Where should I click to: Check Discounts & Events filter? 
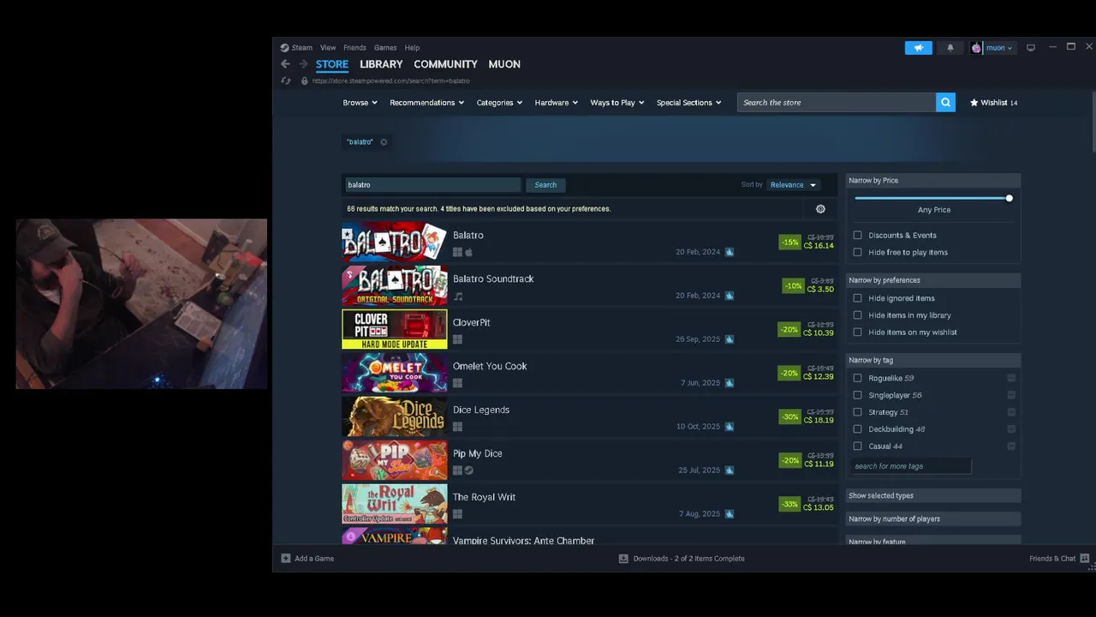(x=857, y=236)
